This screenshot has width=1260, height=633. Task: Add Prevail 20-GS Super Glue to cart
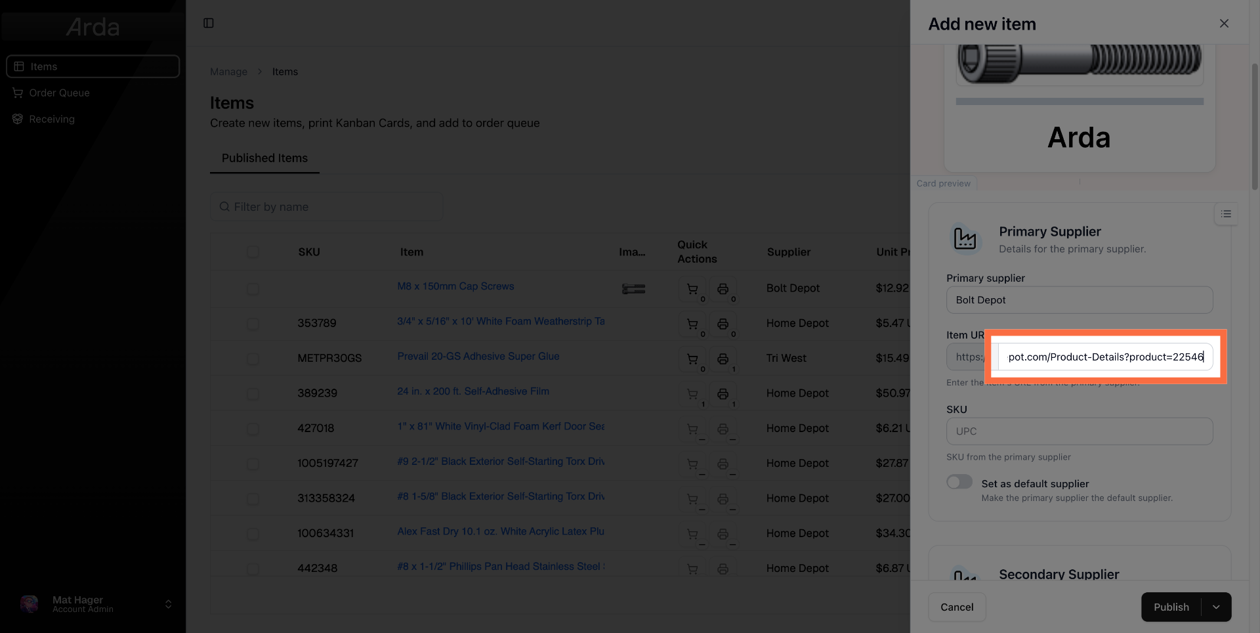(692, 359)
